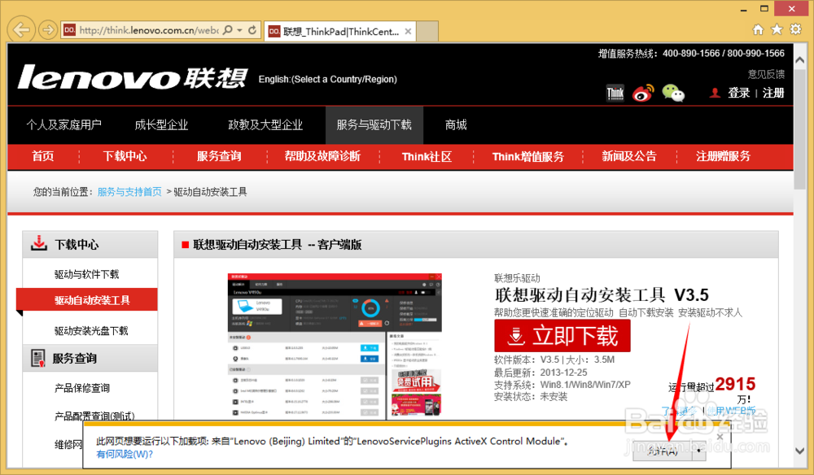Open the WeChat social icon
This screenshot has height=475, width=814.
pyautogui.click(x=673, y=94)
